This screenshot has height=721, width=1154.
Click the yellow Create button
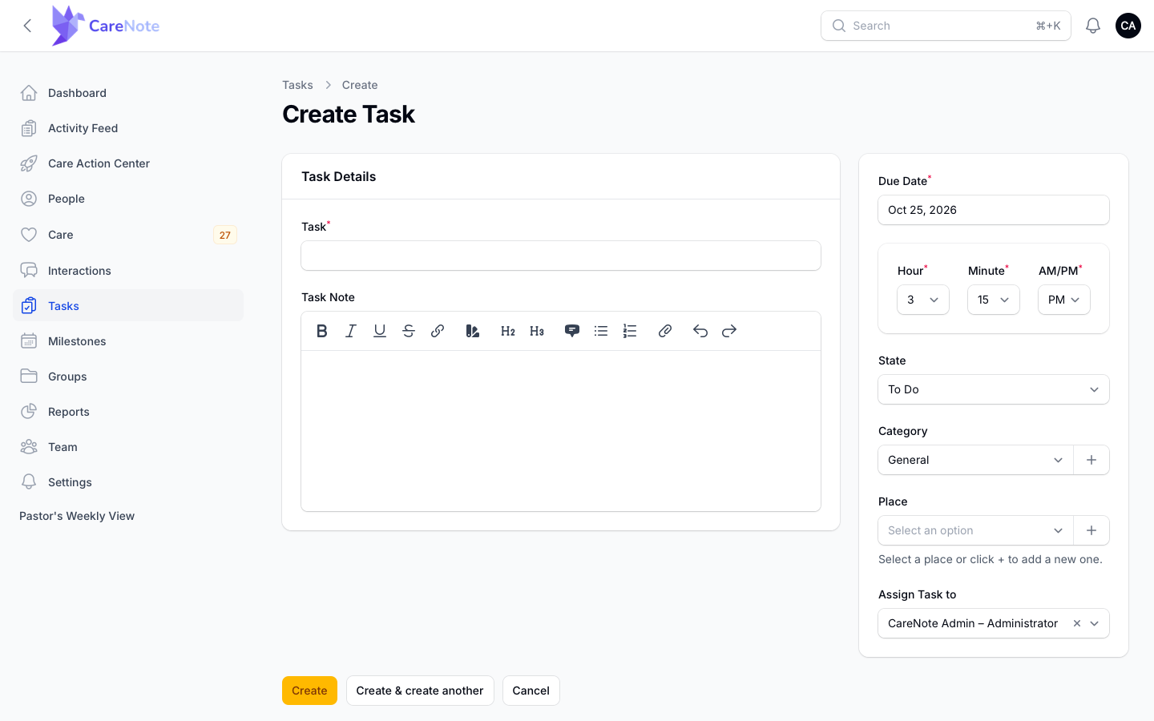pyautogui.click(x=309, y=691)
